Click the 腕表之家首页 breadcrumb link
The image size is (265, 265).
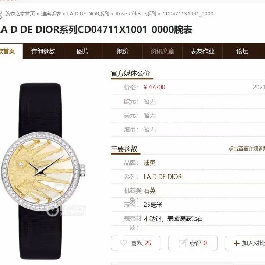pyautogui.click(x=20, y=14)
